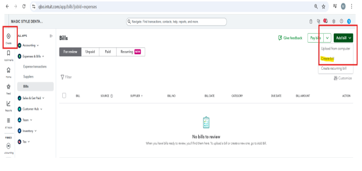Open the Feed icon
Viewport: 362px width, 171px height.
click(8, 86)
